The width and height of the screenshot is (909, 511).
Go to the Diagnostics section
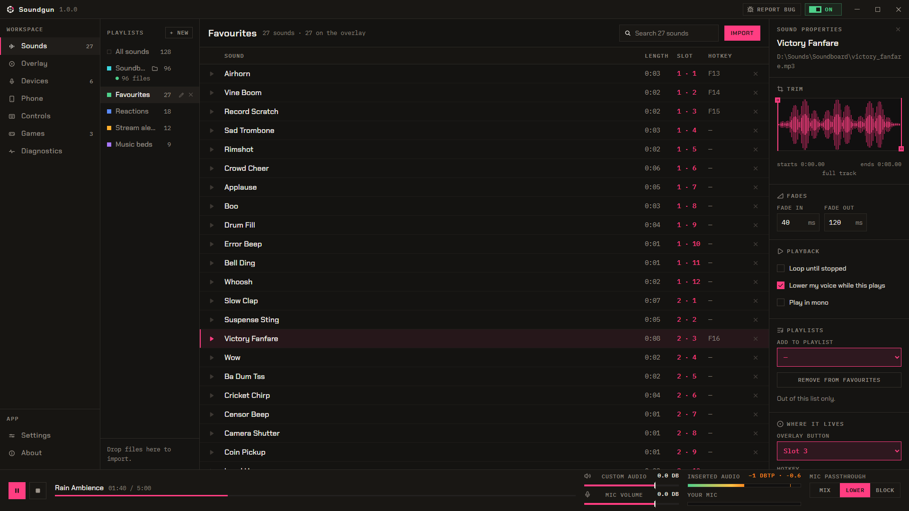[50, 151]
